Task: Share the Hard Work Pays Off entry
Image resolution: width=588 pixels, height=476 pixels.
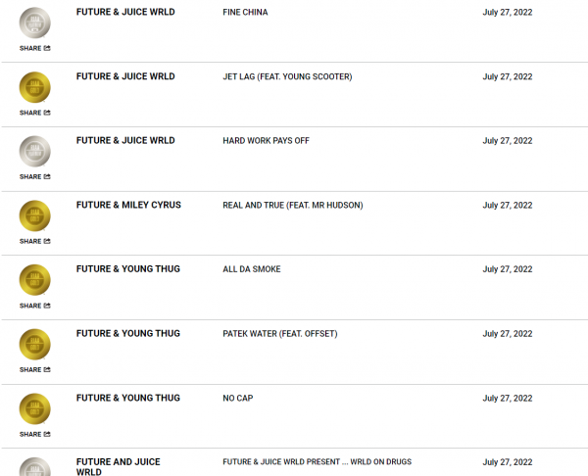Action: point(35,177)
